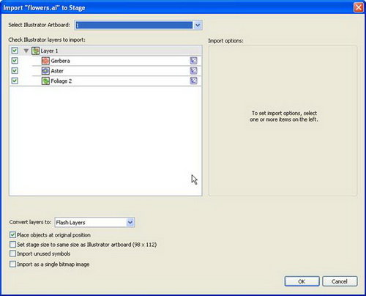Uncheck the Aster import checkbox
The width and height of the screenshot is (366, 296).
[15, 70]
